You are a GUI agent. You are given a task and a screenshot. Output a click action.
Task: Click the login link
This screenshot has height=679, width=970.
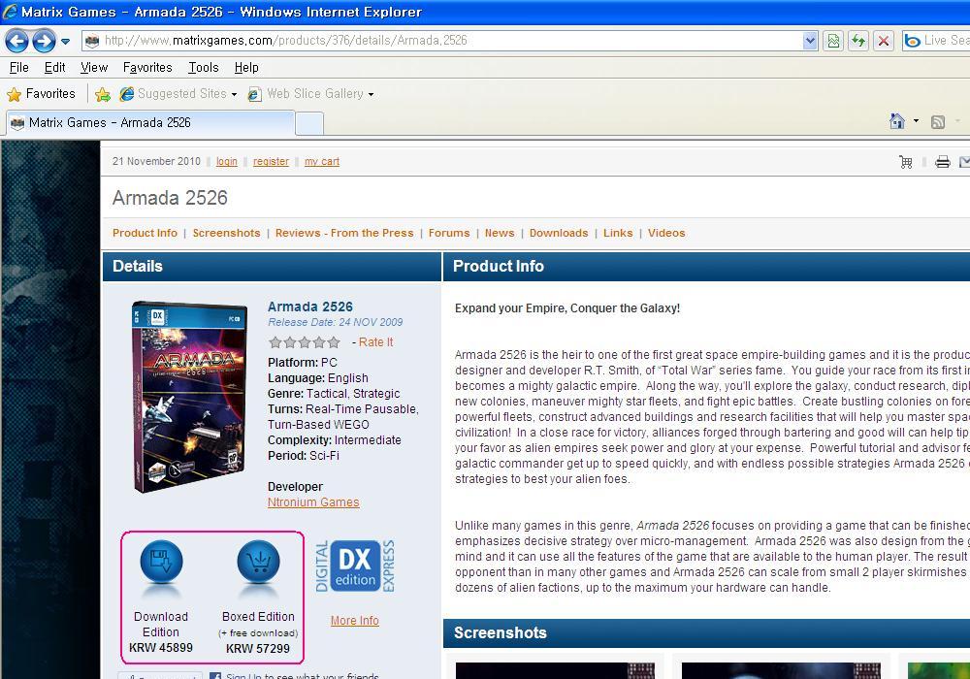[x=226, y=161]
